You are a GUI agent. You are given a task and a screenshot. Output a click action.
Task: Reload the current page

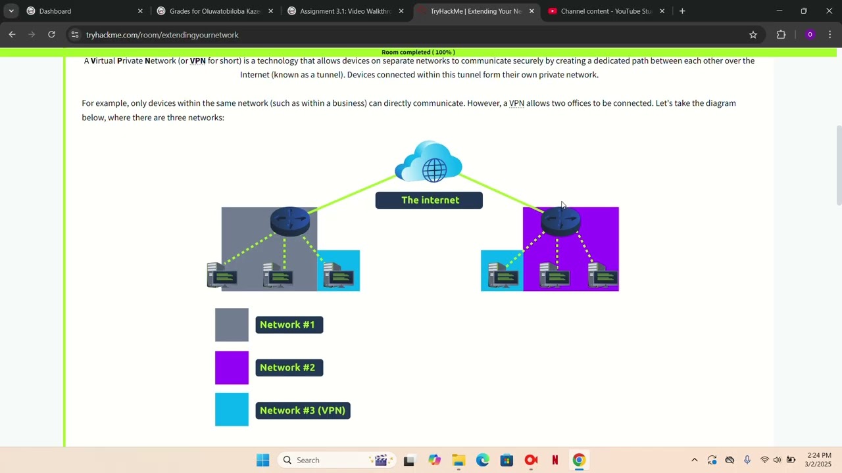point(51,35)
